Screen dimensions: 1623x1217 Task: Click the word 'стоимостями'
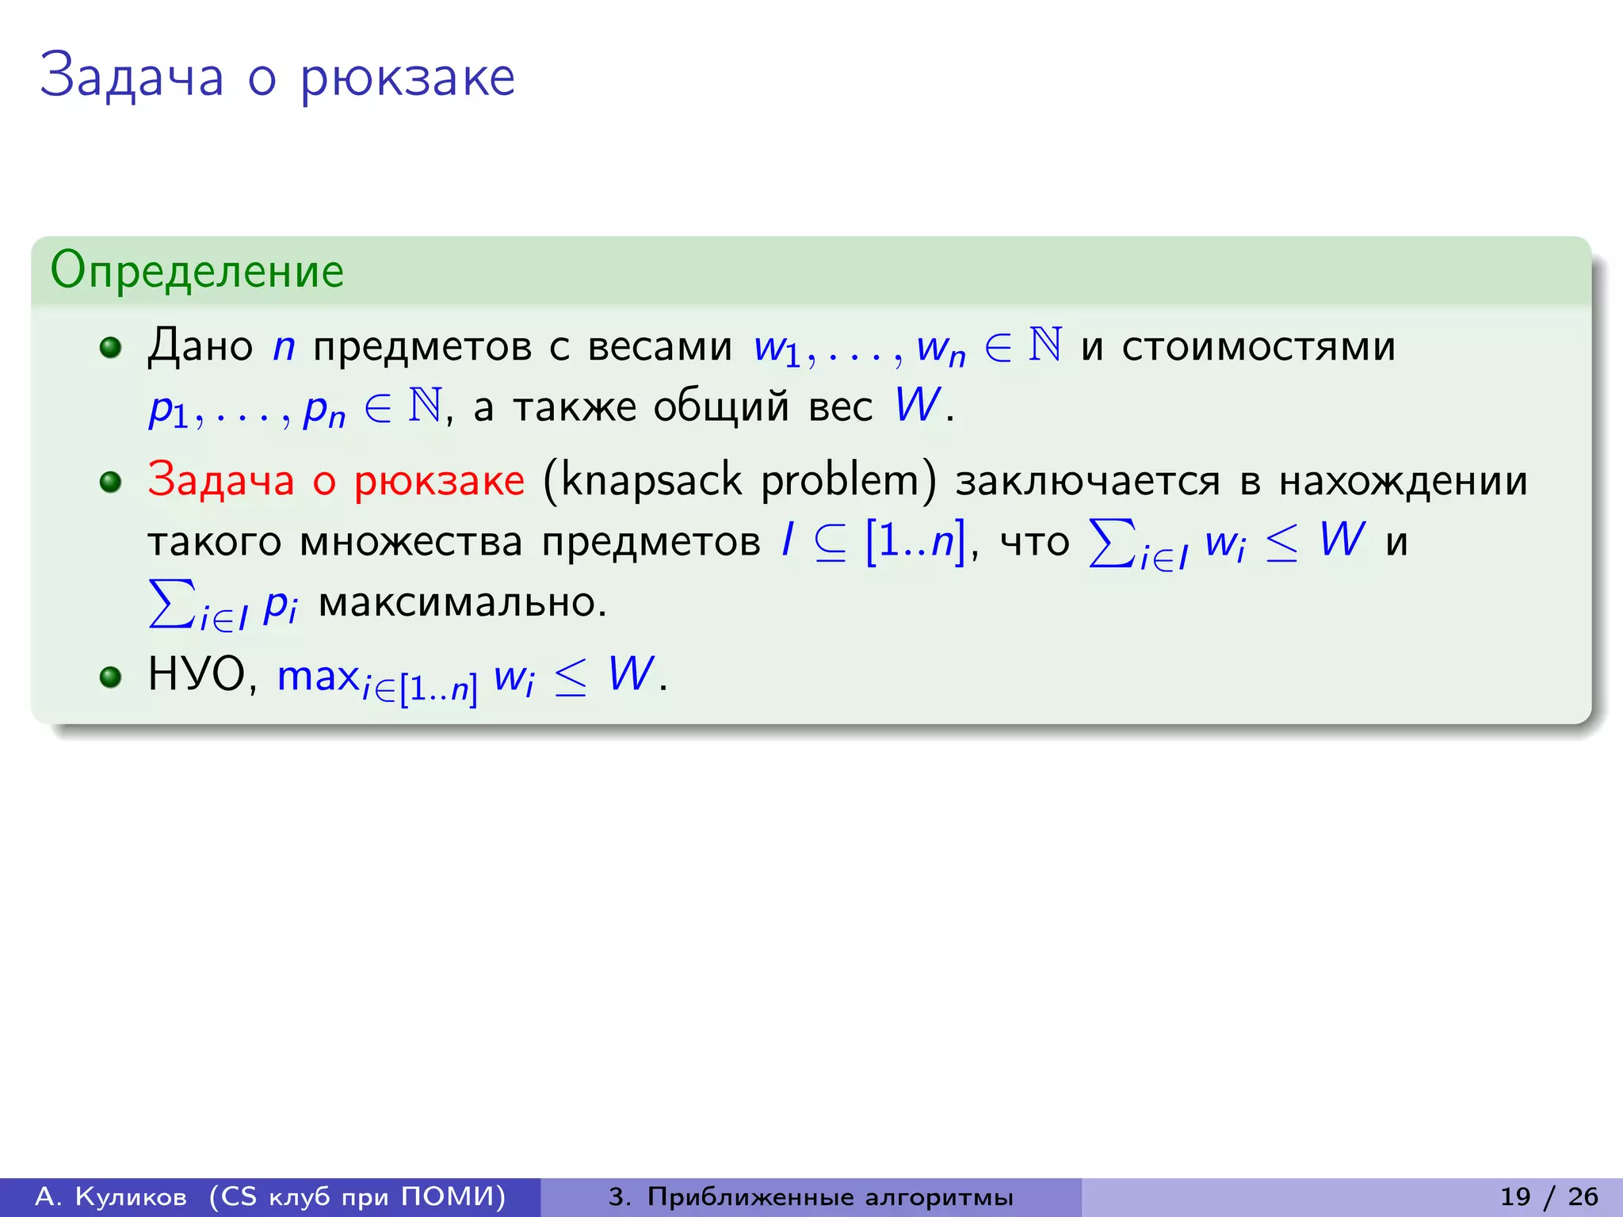pos(1258,347)
